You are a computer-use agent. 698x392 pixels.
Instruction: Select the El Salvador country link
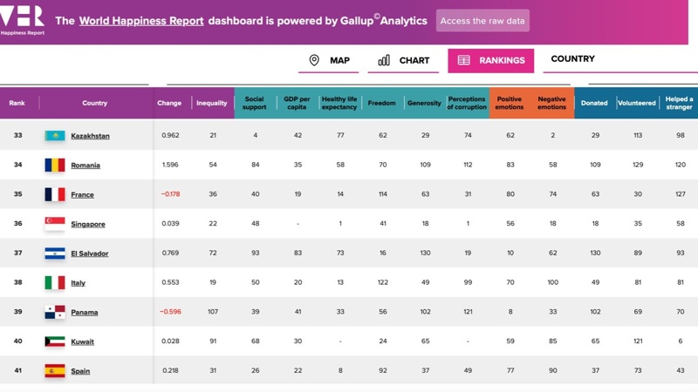click(x=88, y=253)
